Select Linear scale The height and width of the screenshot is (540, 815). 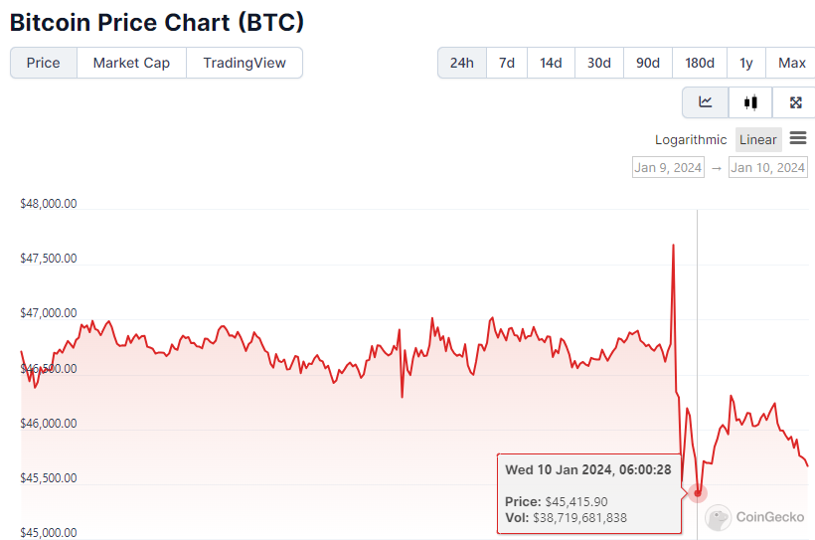(758, 140)
